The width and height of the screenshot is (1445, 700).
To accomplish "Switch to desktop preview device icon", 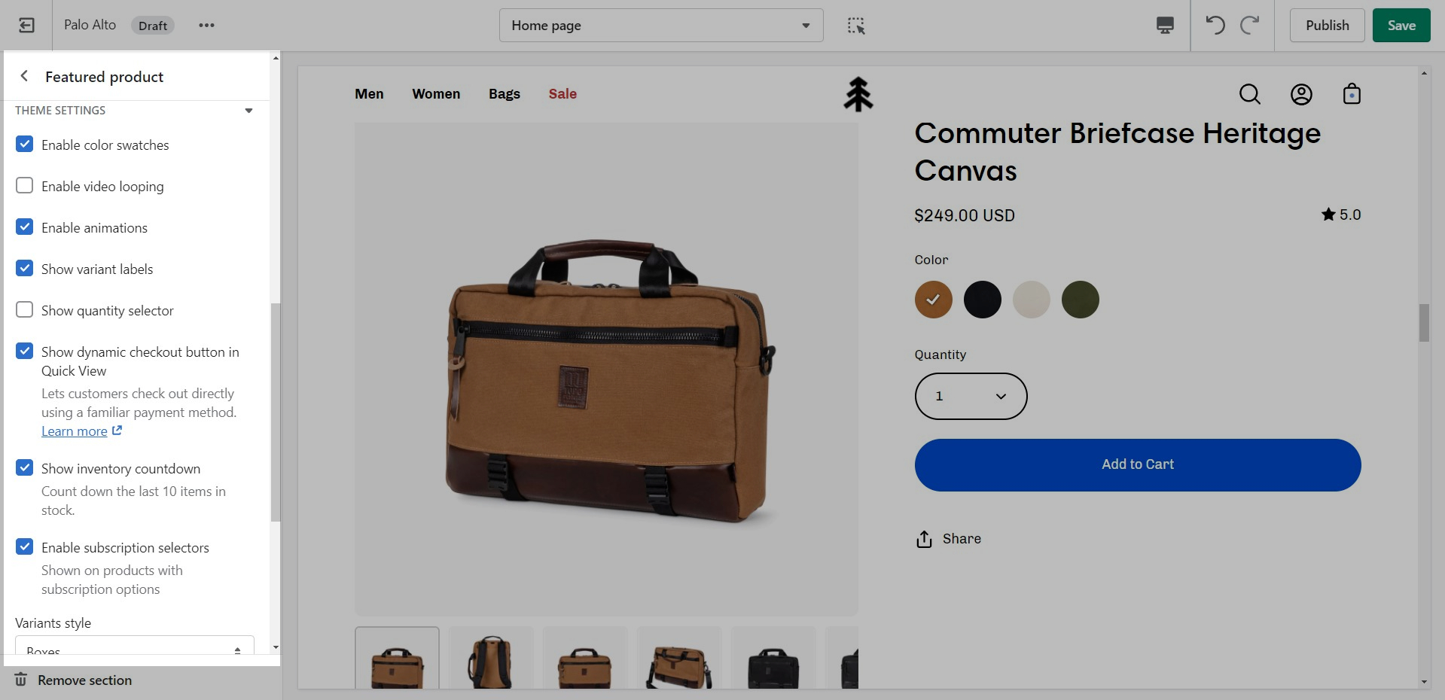I will 1164,26.
